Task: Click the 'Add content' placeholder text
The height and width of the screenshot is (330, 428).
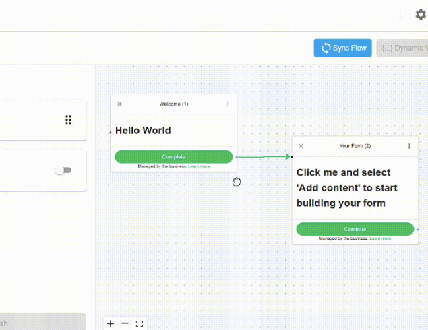Action: 347,188
